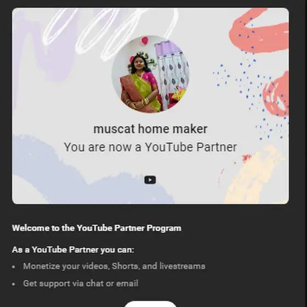
Task: Click Get support via chat or email
Action: tap(81, 283)
